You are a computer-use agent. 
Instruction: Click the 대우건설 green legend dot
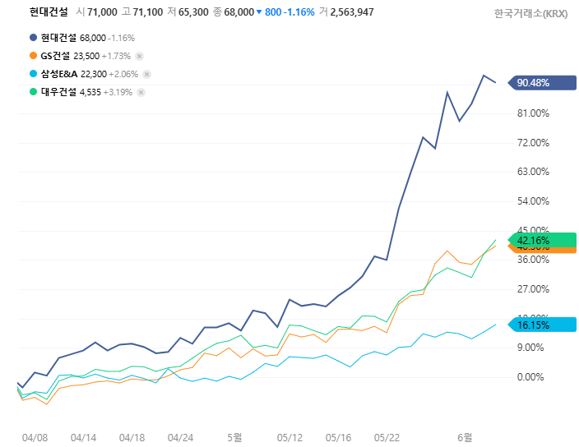[33, 92]
